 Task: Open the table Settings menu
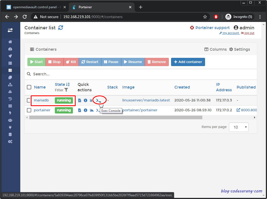click(239, 49)
